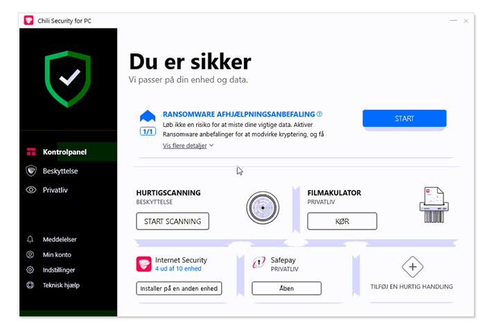Image resolution: width=494 pixels, height=330 pixels.
Task: Click the Du er sikker heading
Action: coord(191,62)
